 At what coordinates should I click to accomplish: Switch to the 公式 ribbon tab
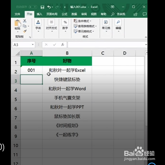point(64,14)
